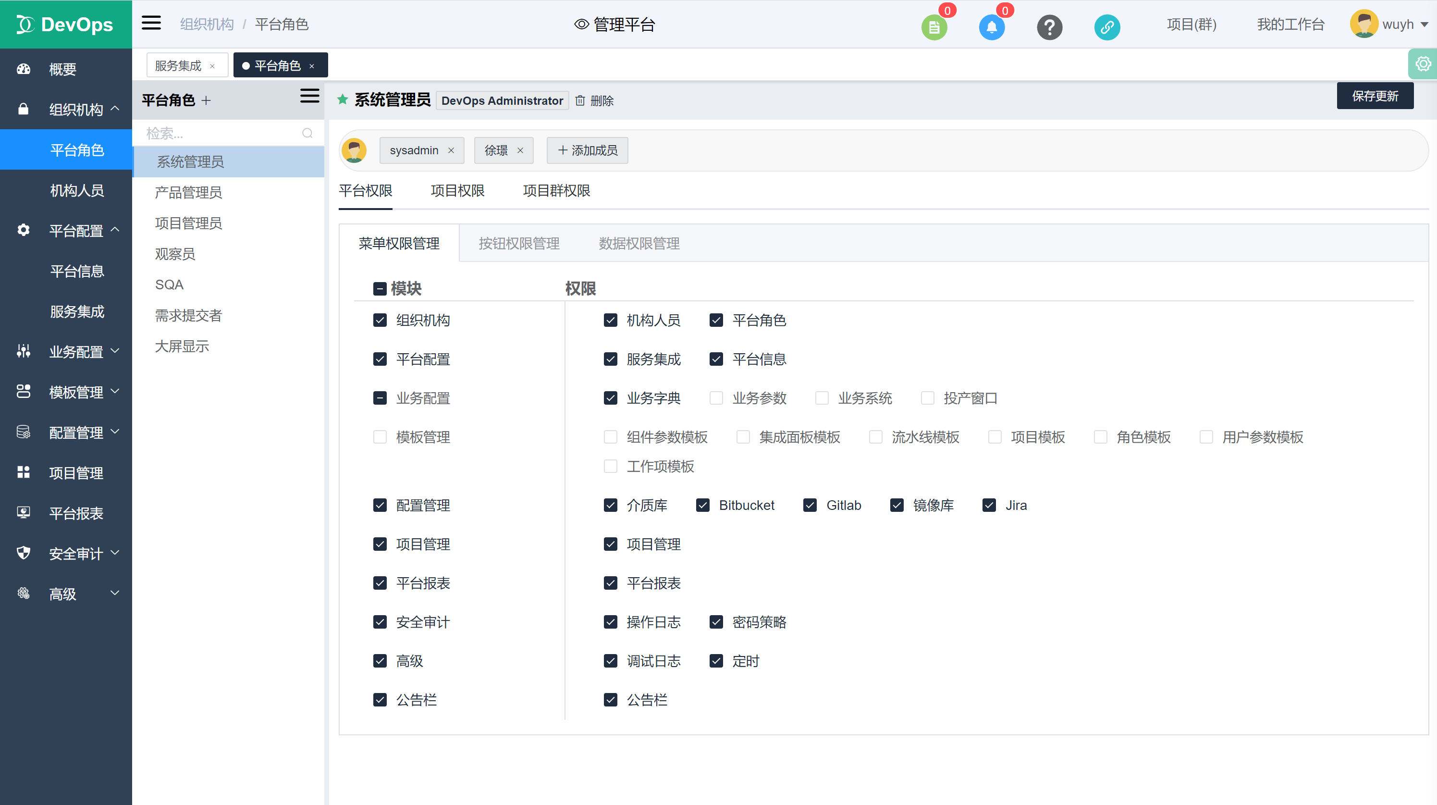Click the 平台报表 monitor icon
The width and height of the screenshot is (1437, 805).
23,512
